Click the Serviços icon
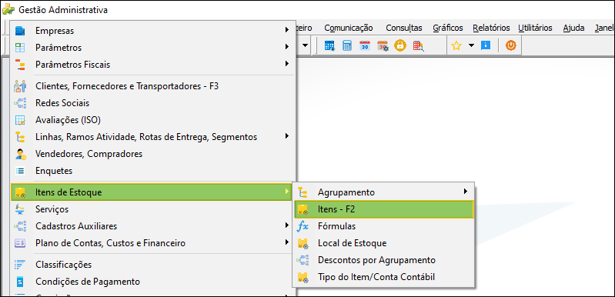Image resolution: width=615 pixels, height=297 pixels. (19, 209)
